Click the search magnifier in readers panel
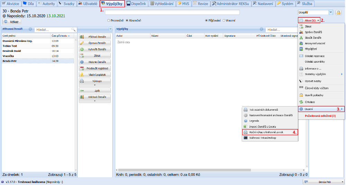 [x=73, y=30]
